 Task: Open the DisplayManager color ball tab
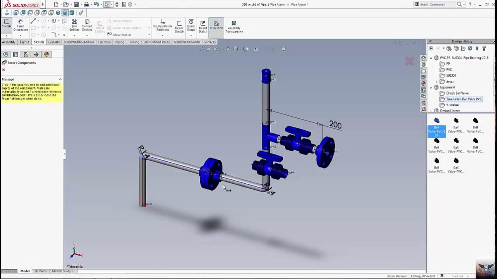[x=47, y=54]
